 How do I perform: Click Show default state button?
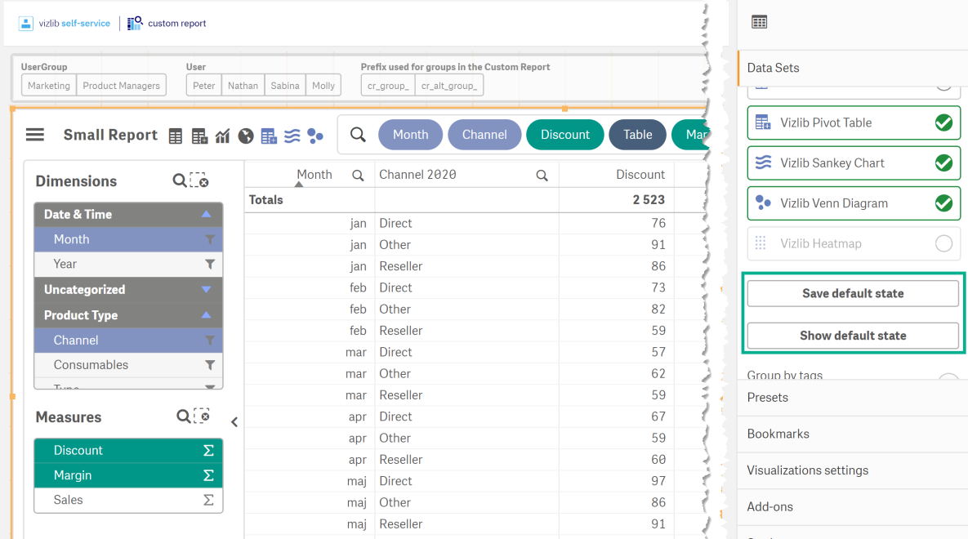coord(853,336)
